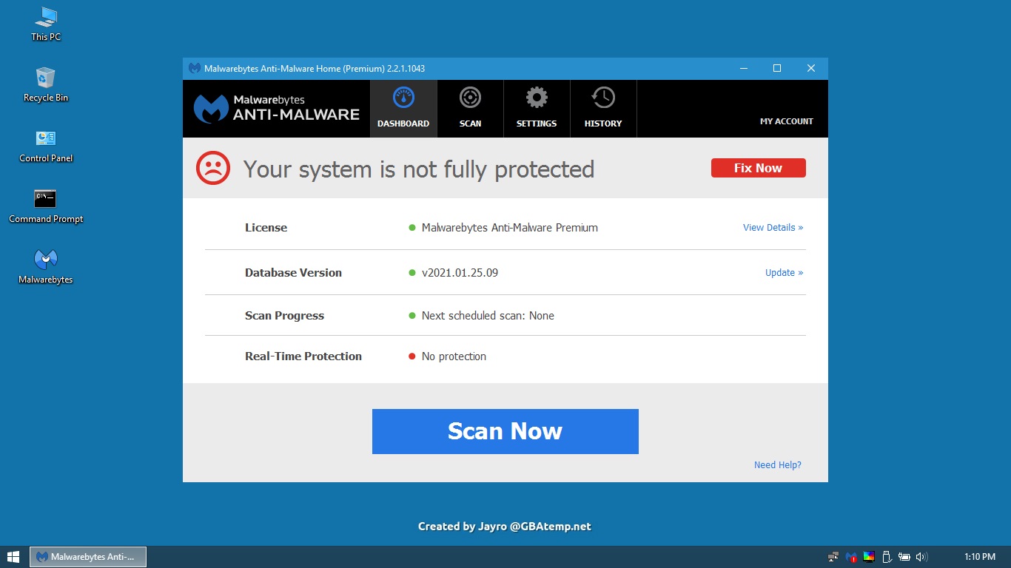Select the Command Prompt desktop icon
Image resolution: width=1011 pixels, height=568 pixels.
tap(46, 206)
